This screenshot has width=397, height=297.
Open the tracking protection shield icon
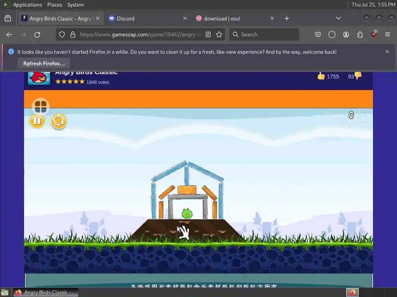pos(62,34)
